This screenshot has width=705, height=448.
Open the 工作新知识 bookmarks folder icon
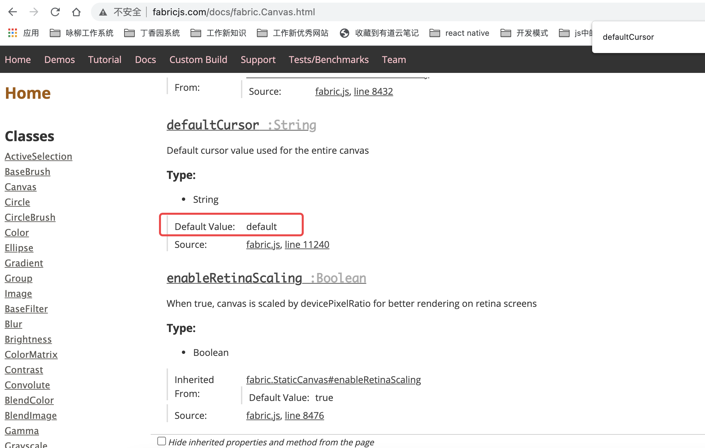(196, 33)
